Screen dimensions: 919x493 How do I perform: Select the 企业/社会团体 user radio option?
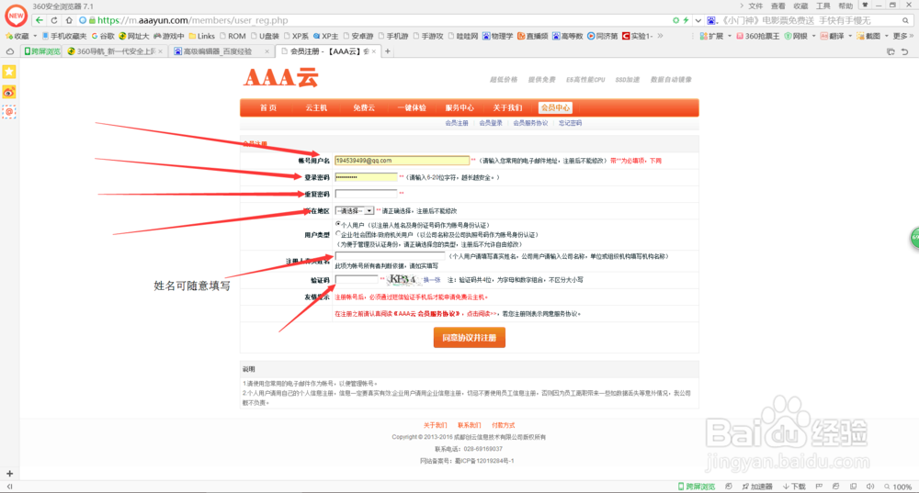click(338, 234)
